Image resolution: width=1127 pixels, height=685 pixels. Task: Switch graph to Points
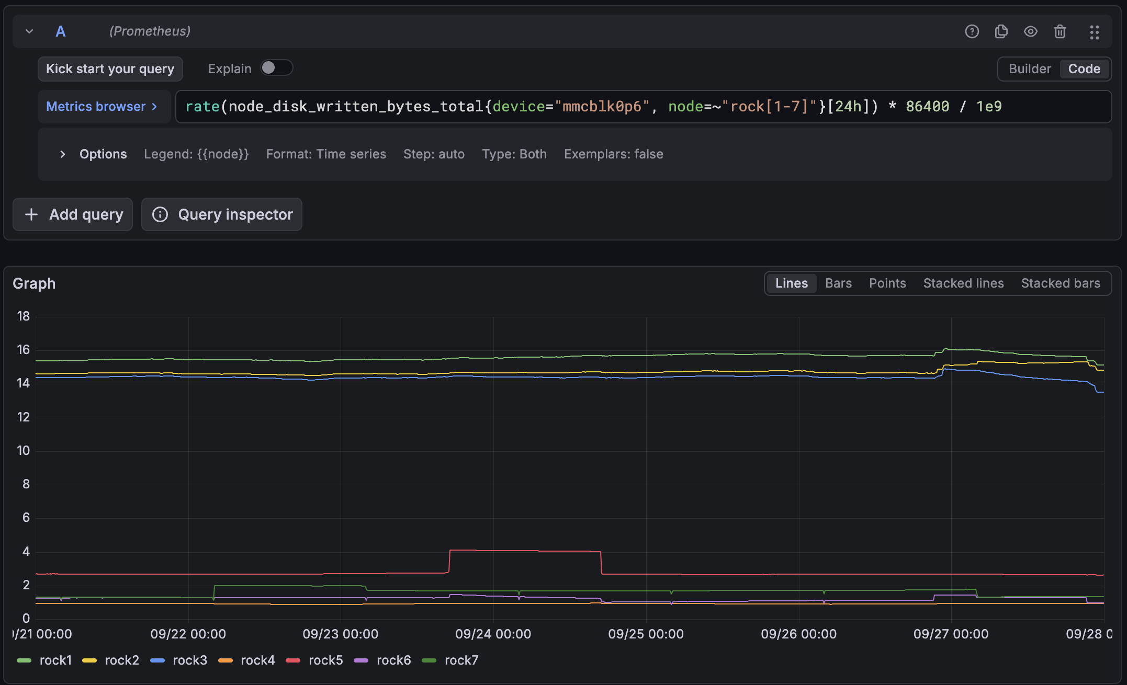887,283
